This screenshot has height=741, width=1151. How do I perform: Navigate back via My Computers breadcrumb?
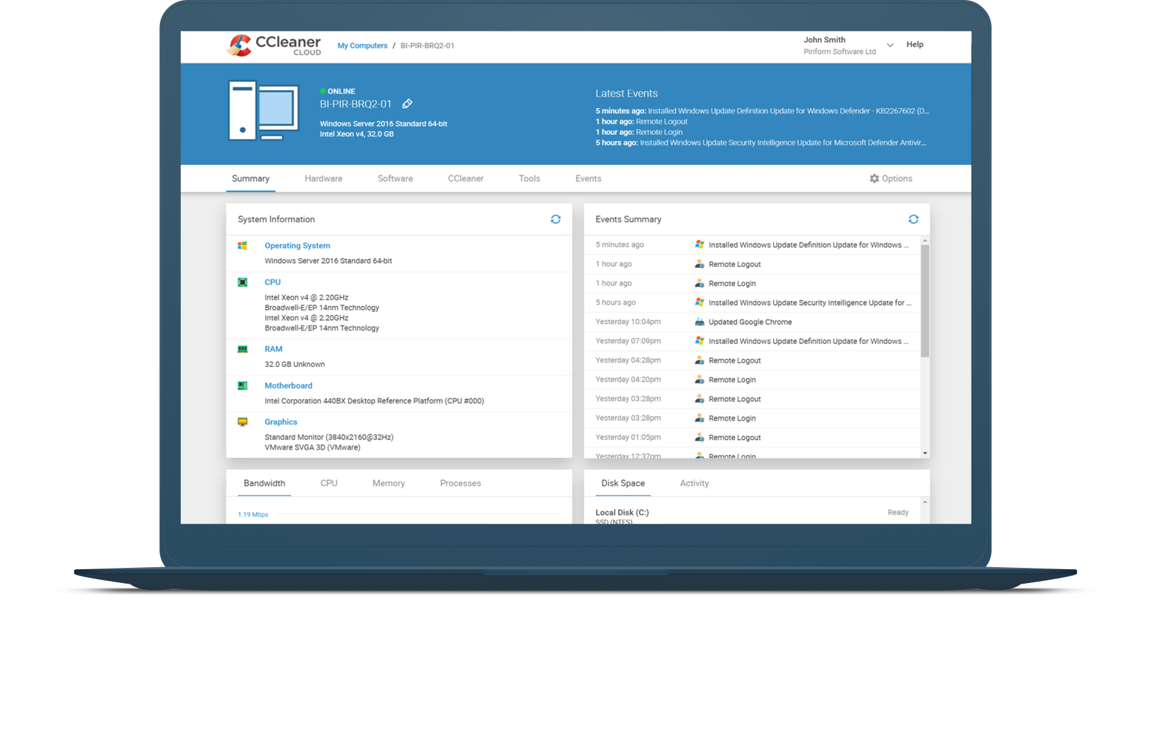point(362,45)
